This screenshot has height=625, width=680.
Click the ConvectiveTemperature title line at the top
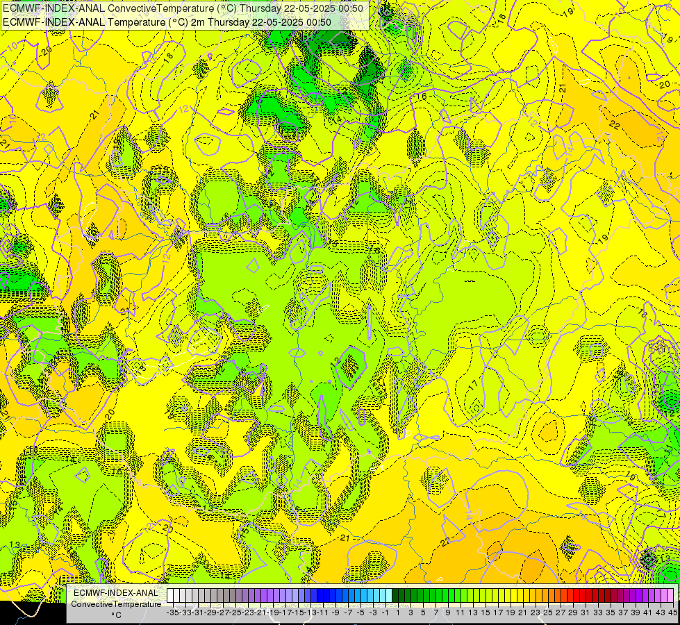(183, 8)
